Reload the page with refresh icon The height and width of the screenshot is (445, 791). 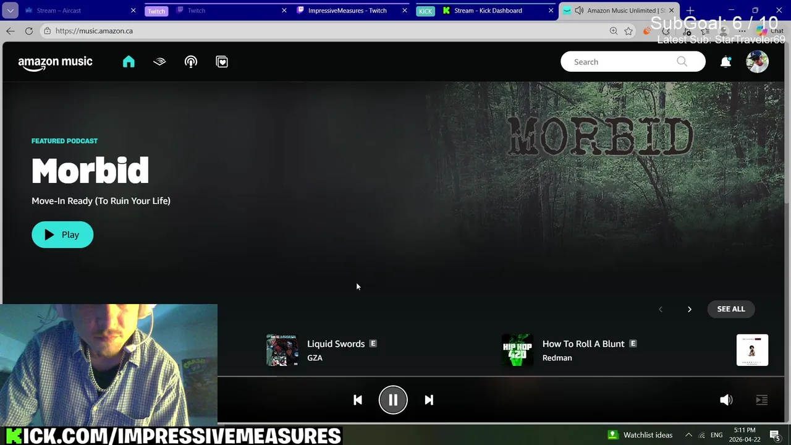coord(29,31)
